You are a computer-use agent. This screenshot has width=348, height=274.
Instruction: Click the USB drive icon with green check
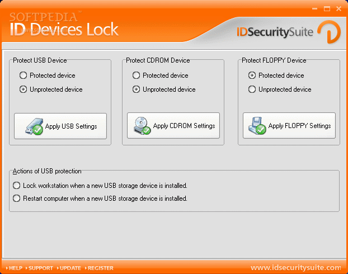(x=34, y=126)
